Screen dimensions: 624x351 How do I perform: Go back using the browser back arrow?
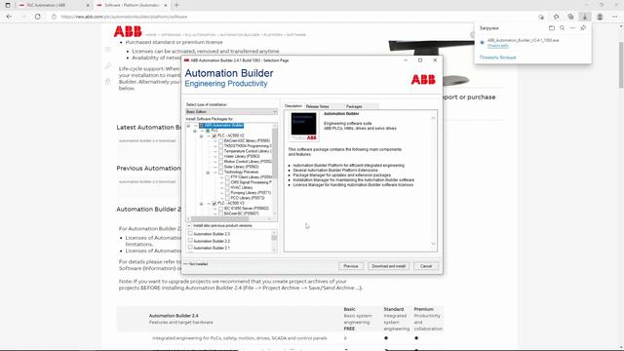pos(9,17)
